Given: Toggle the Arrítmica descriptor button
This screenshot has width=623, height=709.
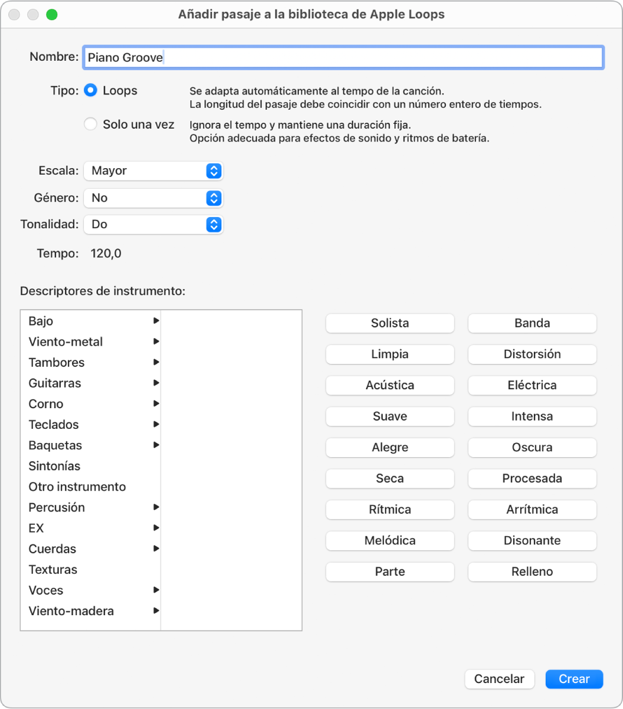Looking at the screenshot, I should click(532, 510).
